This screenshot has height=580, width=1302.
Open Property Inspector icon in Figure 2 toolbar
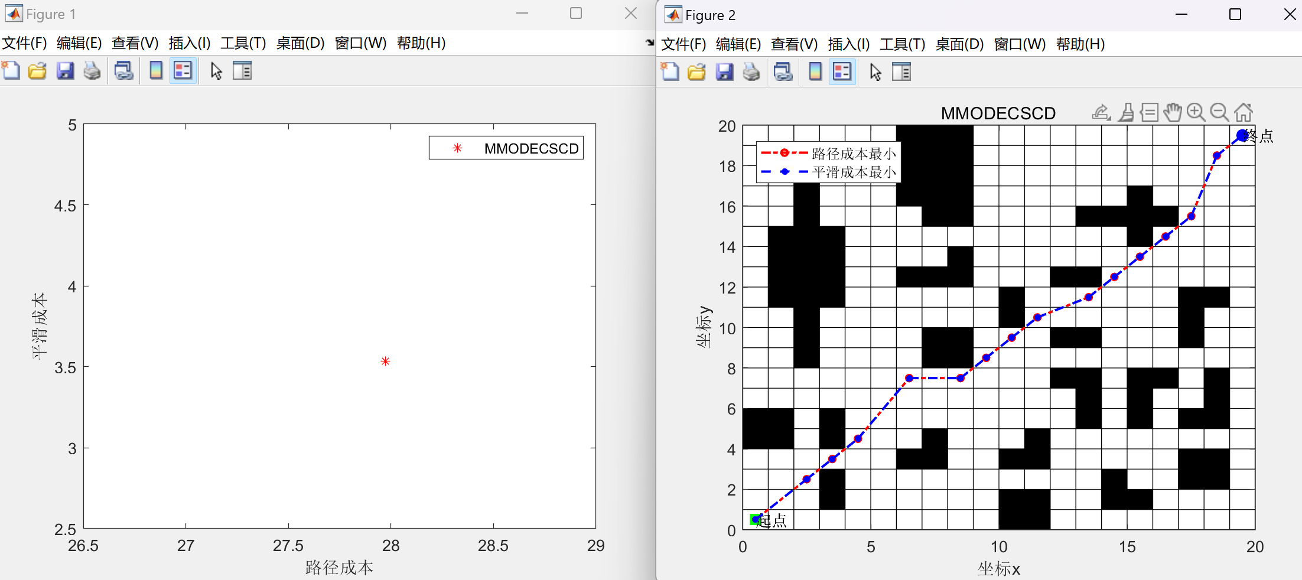[x=901, y=72]
